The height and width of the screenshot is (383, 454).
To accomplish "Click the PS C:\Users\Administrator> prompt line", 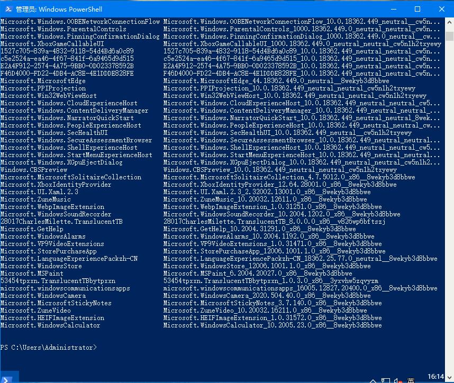I will click(49, 348).
